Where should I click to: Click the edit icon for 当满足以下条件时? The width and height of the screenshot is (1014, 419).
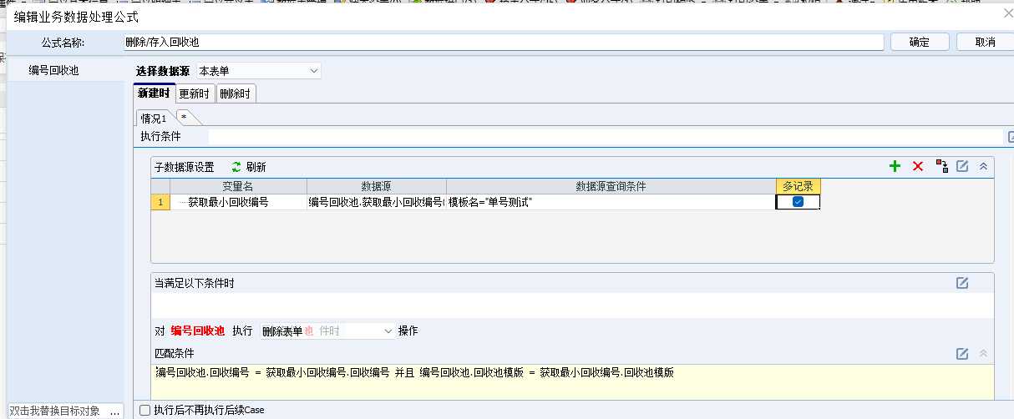click(x=962, y=284)
